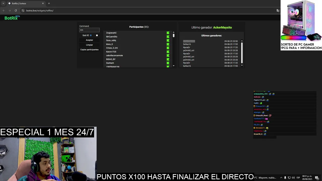Click the Aceptar button
The image size is (322, 181).
(x=89, y=40)
